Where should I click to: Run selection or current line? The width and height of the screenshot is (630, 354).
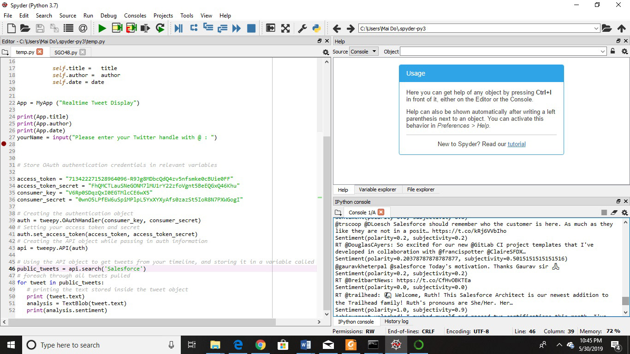[x=145, y=29]
